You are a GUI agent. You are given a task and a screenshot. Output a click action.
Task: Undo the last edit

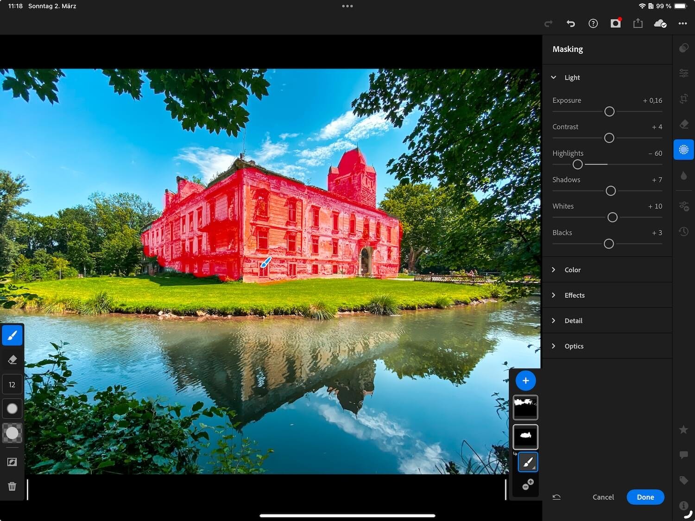pos(571,23)
